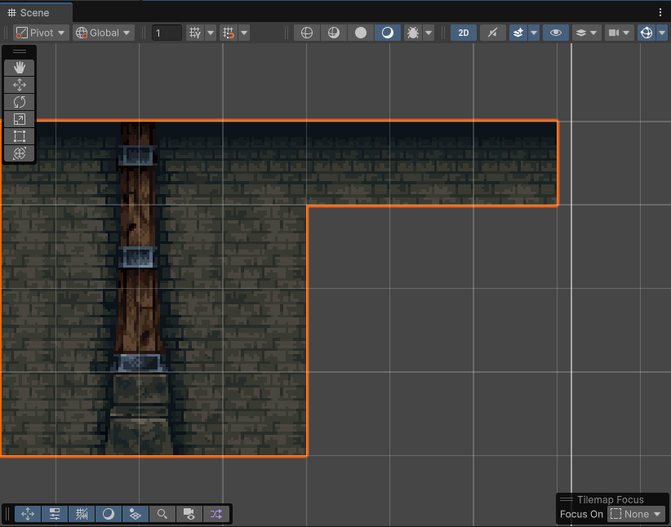This screenshot has width=671, height=527.
Task: Click the camera with eye overlay button
Action: pos(189,514)
